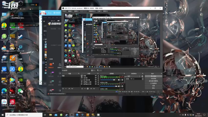Open Baidu Netdisk desktop shortcut
208x117 pixels.
(4, 103)
